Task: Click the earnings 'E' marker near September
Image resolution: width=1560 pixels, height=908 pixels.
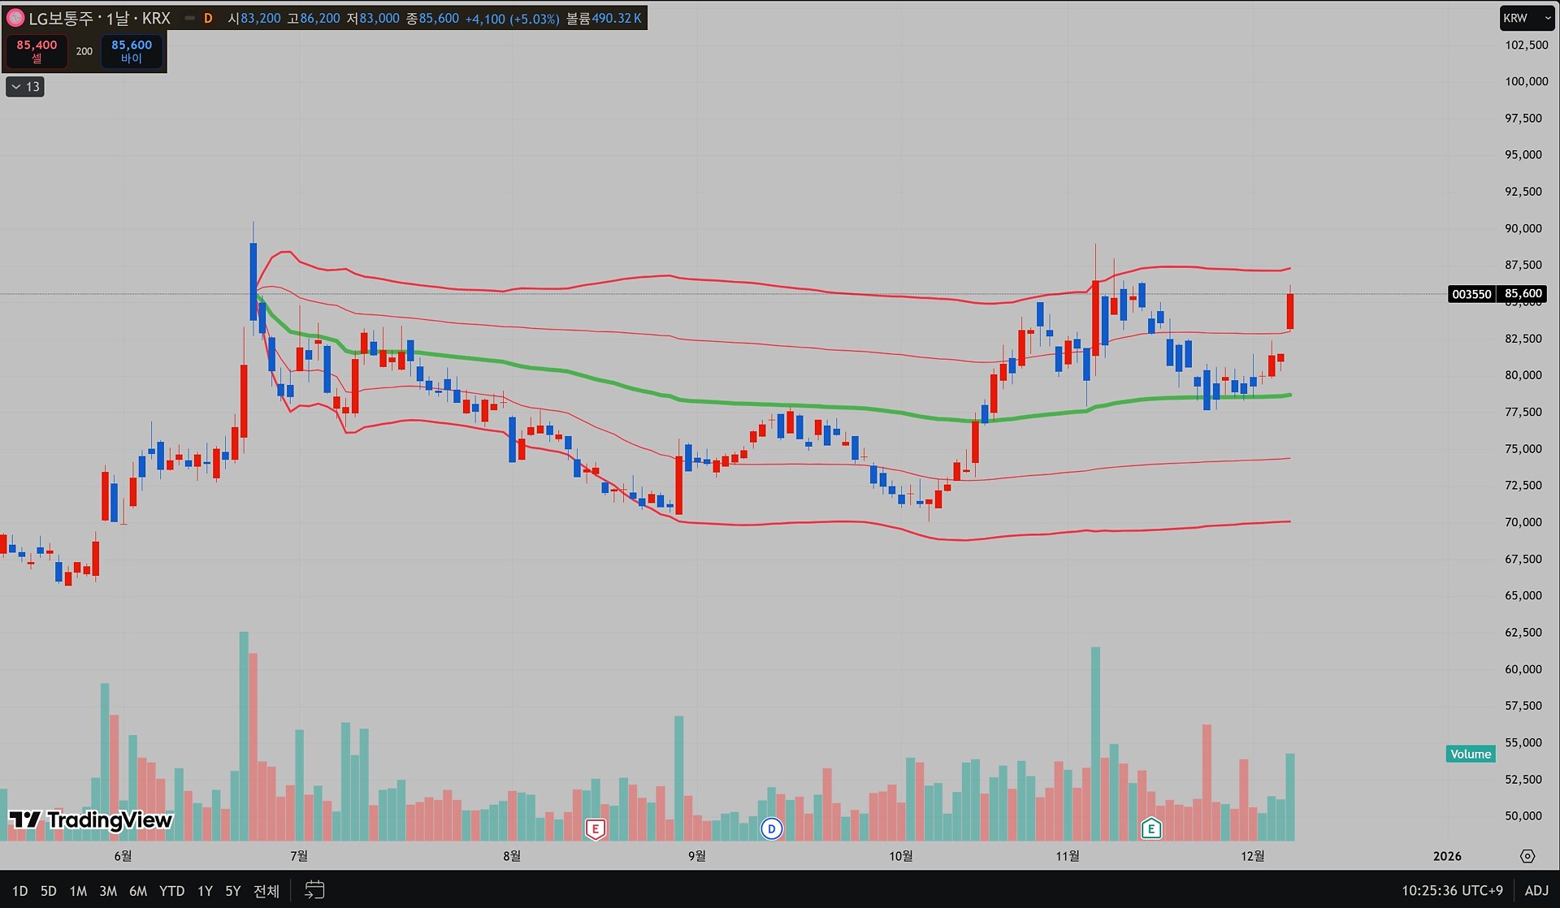Action: [x=596, y=828]
